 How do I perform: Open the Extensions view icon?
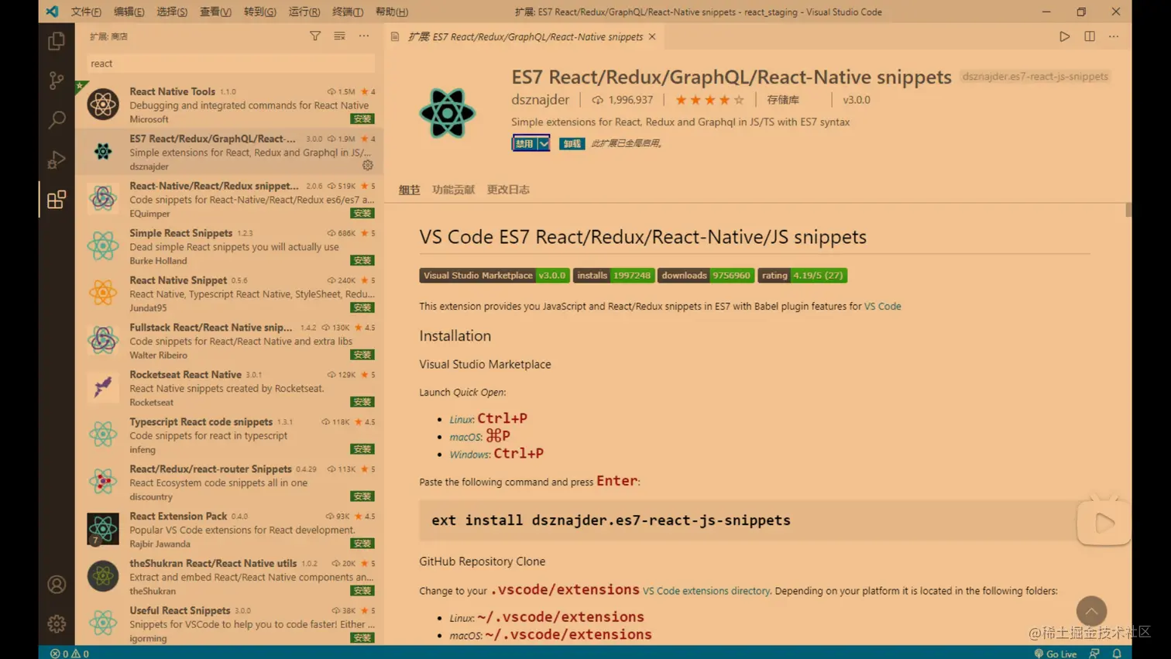tap(57, 200)
